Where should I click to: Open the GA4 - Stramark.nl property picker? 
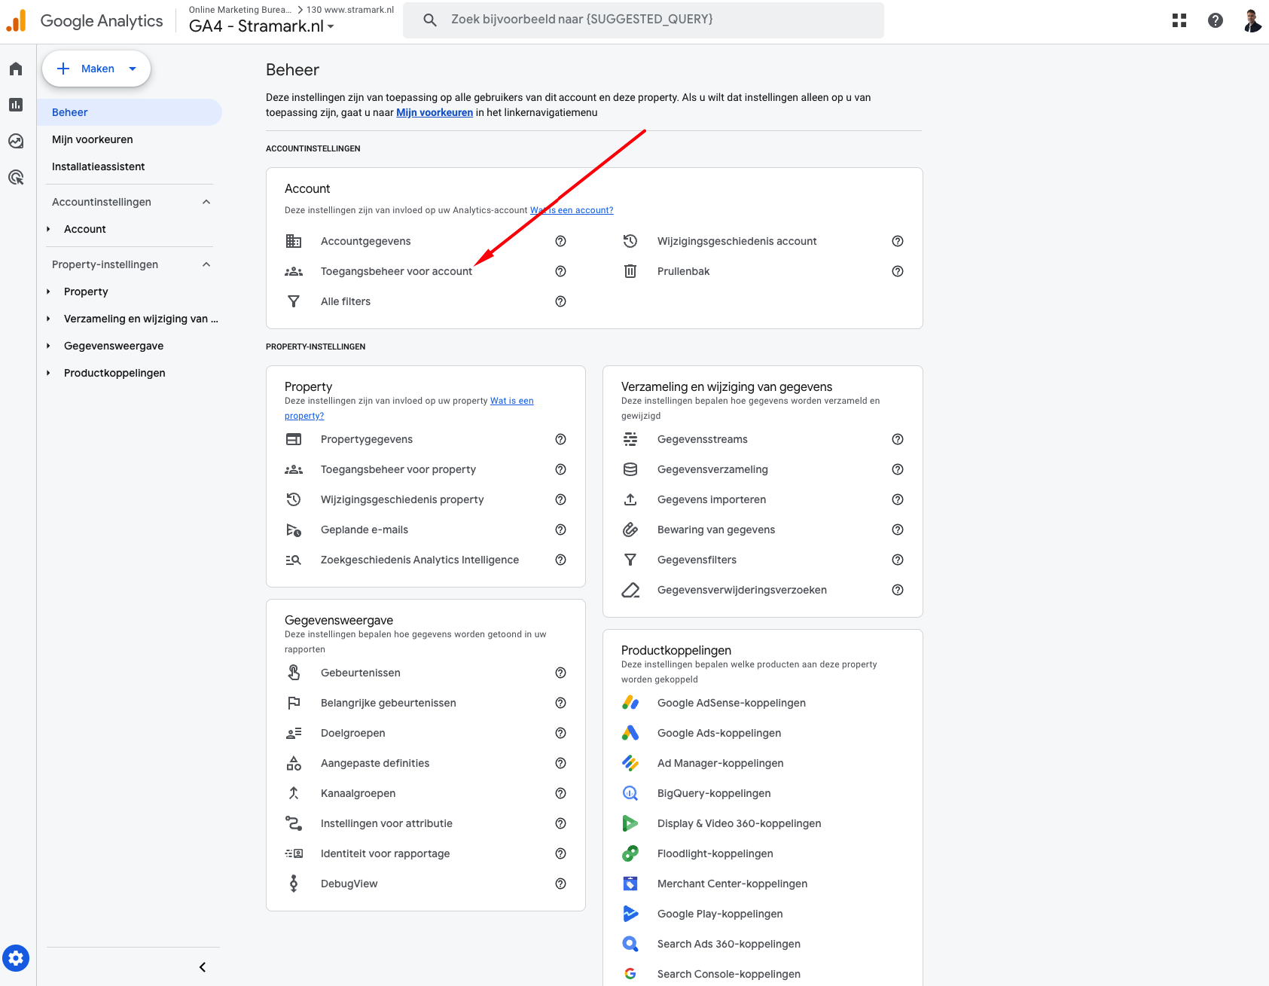[x=261, y=26]
